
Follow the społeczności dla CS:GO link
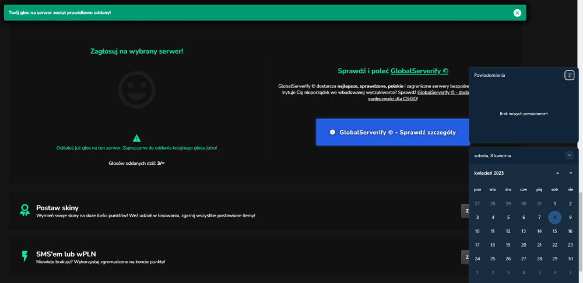click(x=392, y=99)
